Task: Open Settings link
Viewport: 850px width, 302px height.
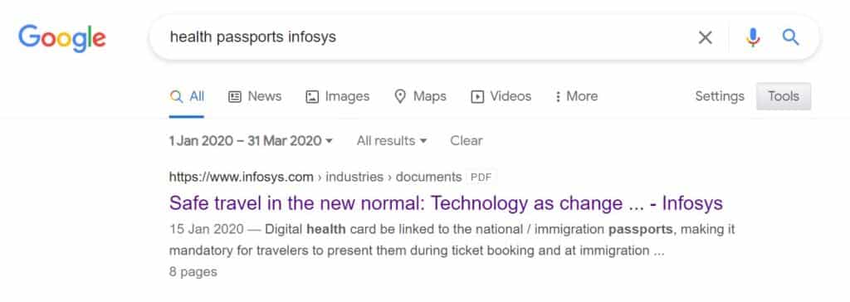Action: [720, 96]
